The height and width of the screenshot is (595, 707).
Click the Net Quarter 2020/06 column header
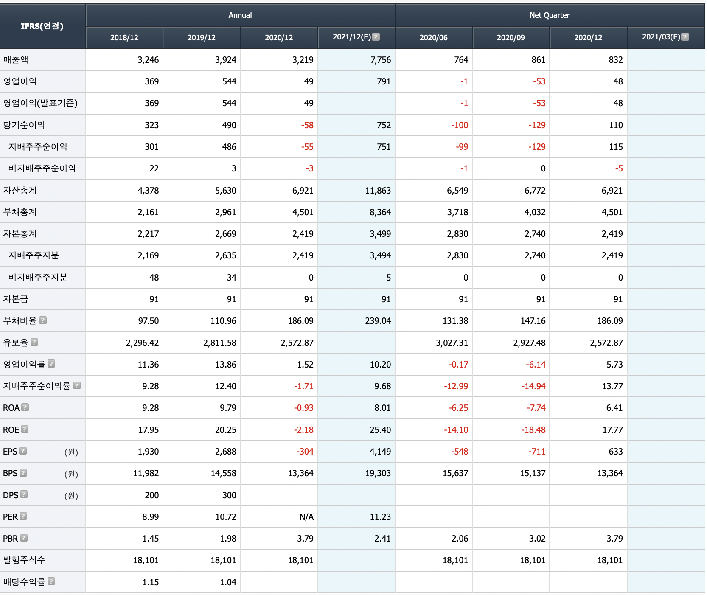pos(434,38)
